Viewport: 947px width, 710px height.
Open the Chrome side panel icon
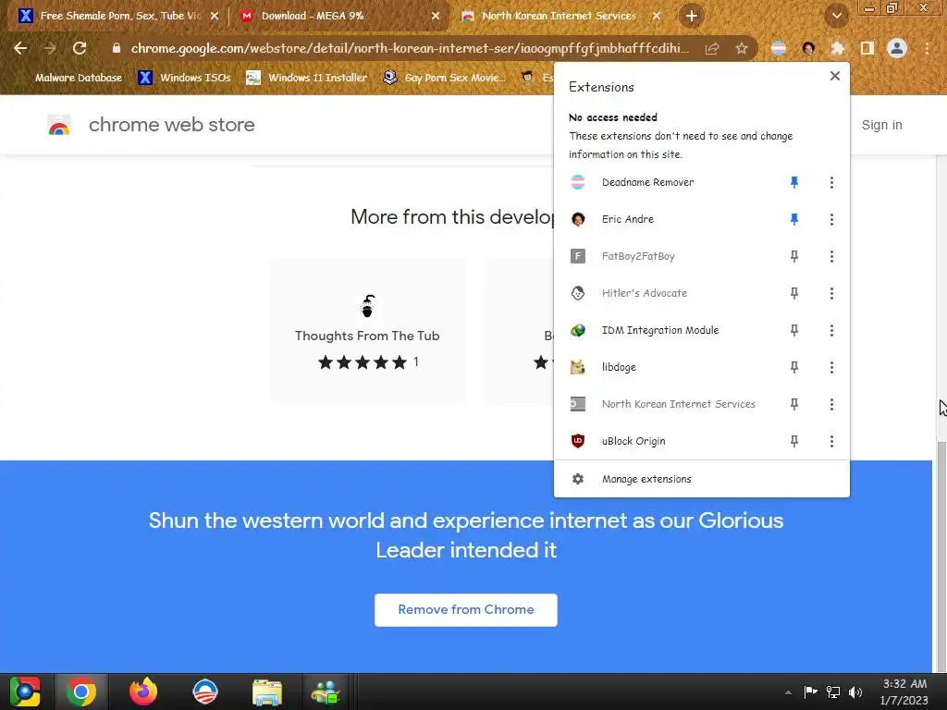(867, 48)
